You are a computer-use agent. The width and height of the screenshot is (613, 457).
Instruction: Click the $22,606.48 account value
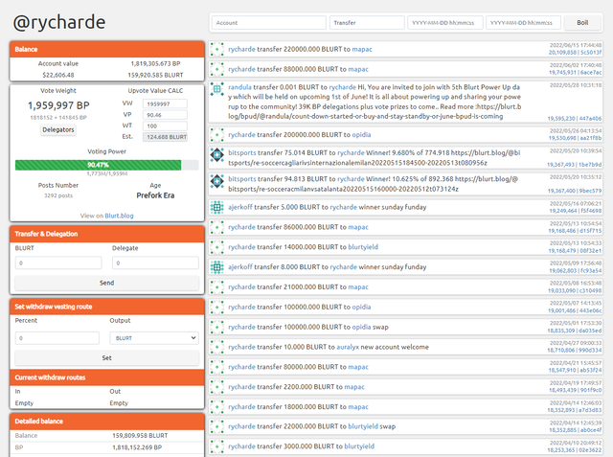click(x=58, y=75)
